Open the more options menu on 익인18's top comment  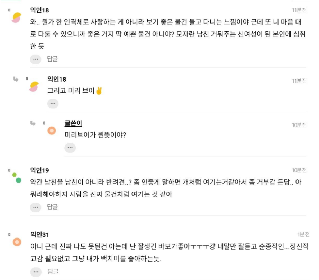(35, 59)
